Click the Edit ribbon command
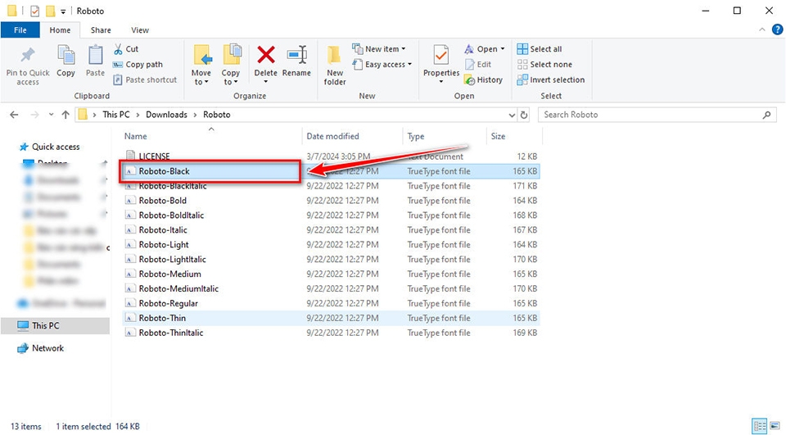786x435 pixels. tap(478, 64)
